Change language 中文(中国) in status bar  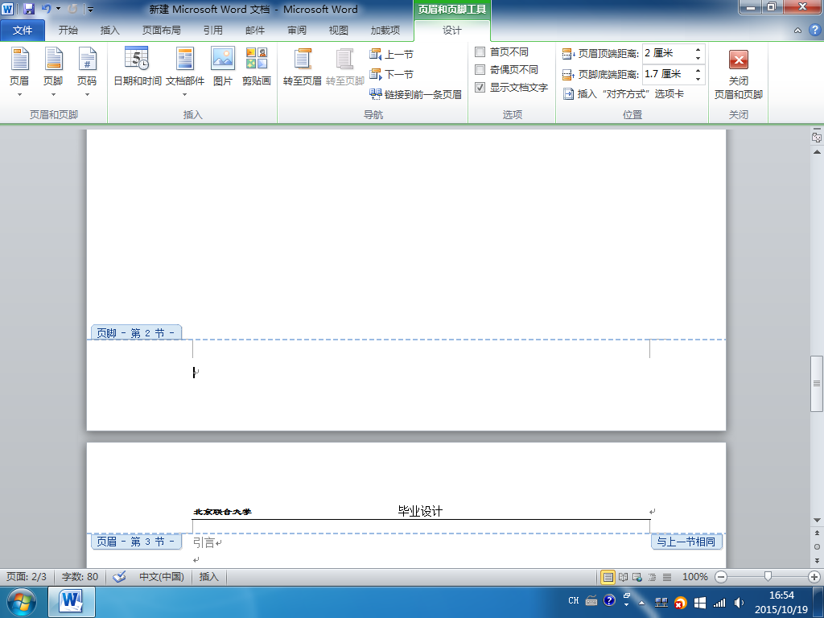tap(161, 576)
